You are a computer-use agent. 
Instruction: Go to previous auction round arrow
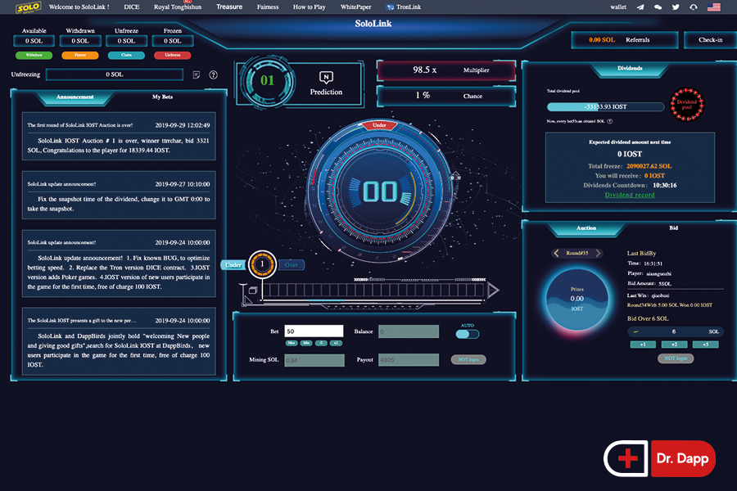tap(557, 253)
